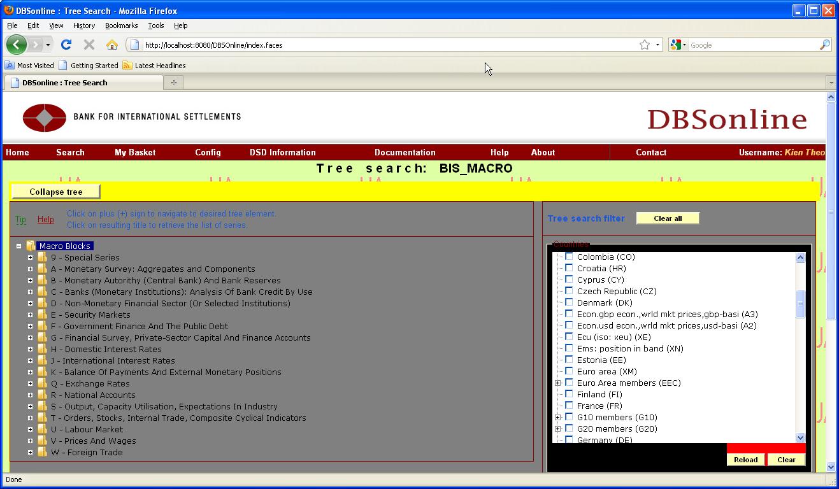
Task: Open the Bookmarks menu
Action: 121,25
